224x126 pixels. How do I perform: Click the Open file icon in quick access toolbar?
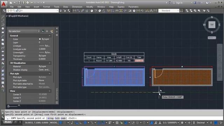pos(15,2)
